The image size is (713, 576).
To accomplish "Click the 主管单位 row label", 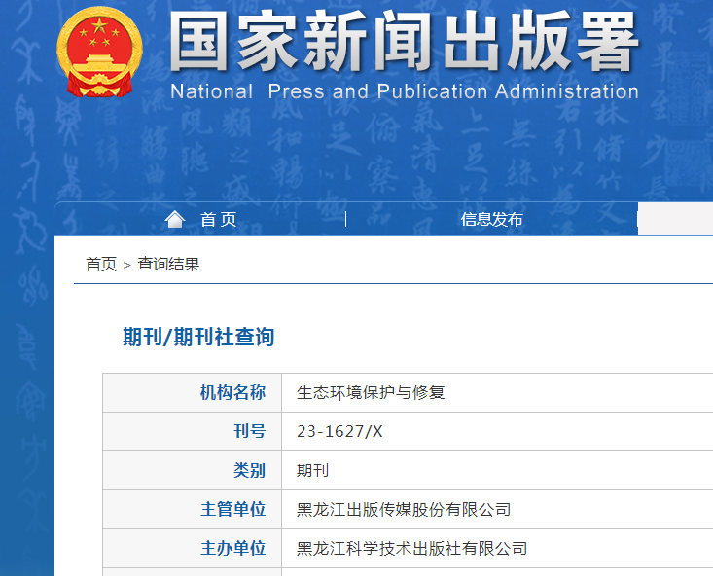I will pyautogui.click(x=232, y=510).
